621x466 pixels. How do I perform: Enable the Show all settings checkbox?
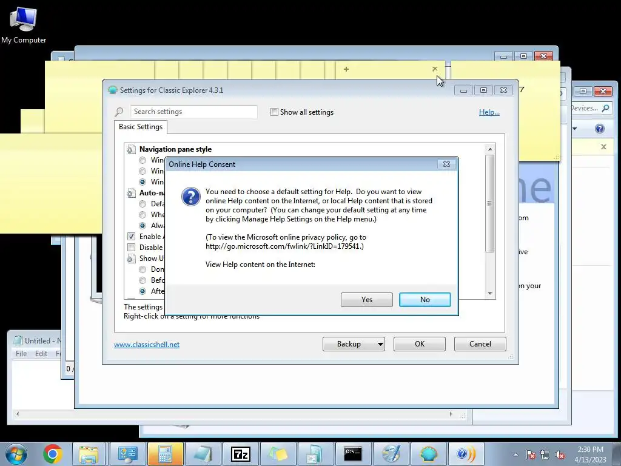[x=274, y=112]
